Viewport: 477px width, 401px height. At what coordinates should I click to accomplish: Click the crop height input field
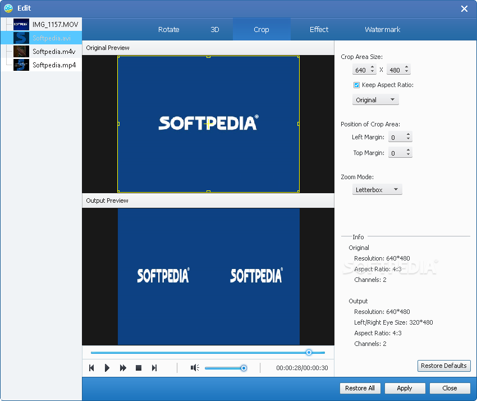396,70
